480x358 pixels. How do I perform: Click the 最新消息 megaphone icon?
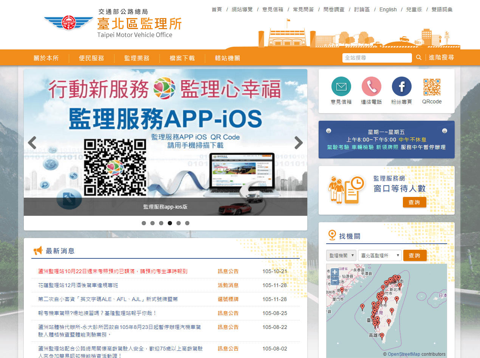click(x=38, y=250)
